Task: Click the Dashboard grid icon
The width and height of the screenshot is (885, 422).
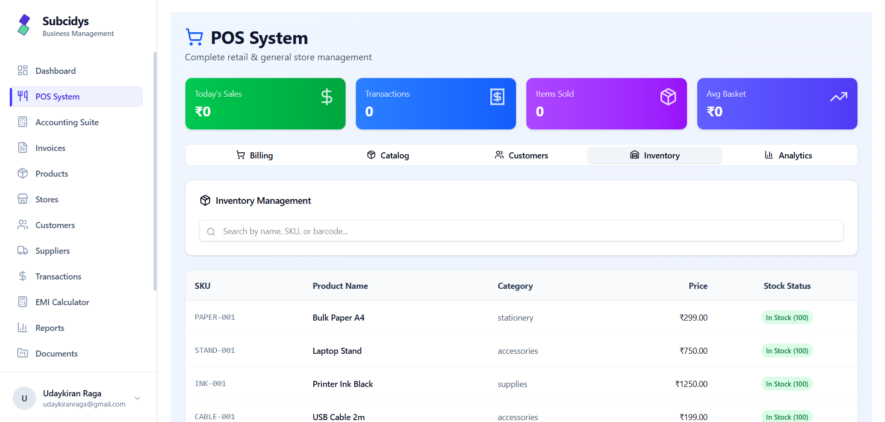Action: pyautogui.click(x=22, y=71)
